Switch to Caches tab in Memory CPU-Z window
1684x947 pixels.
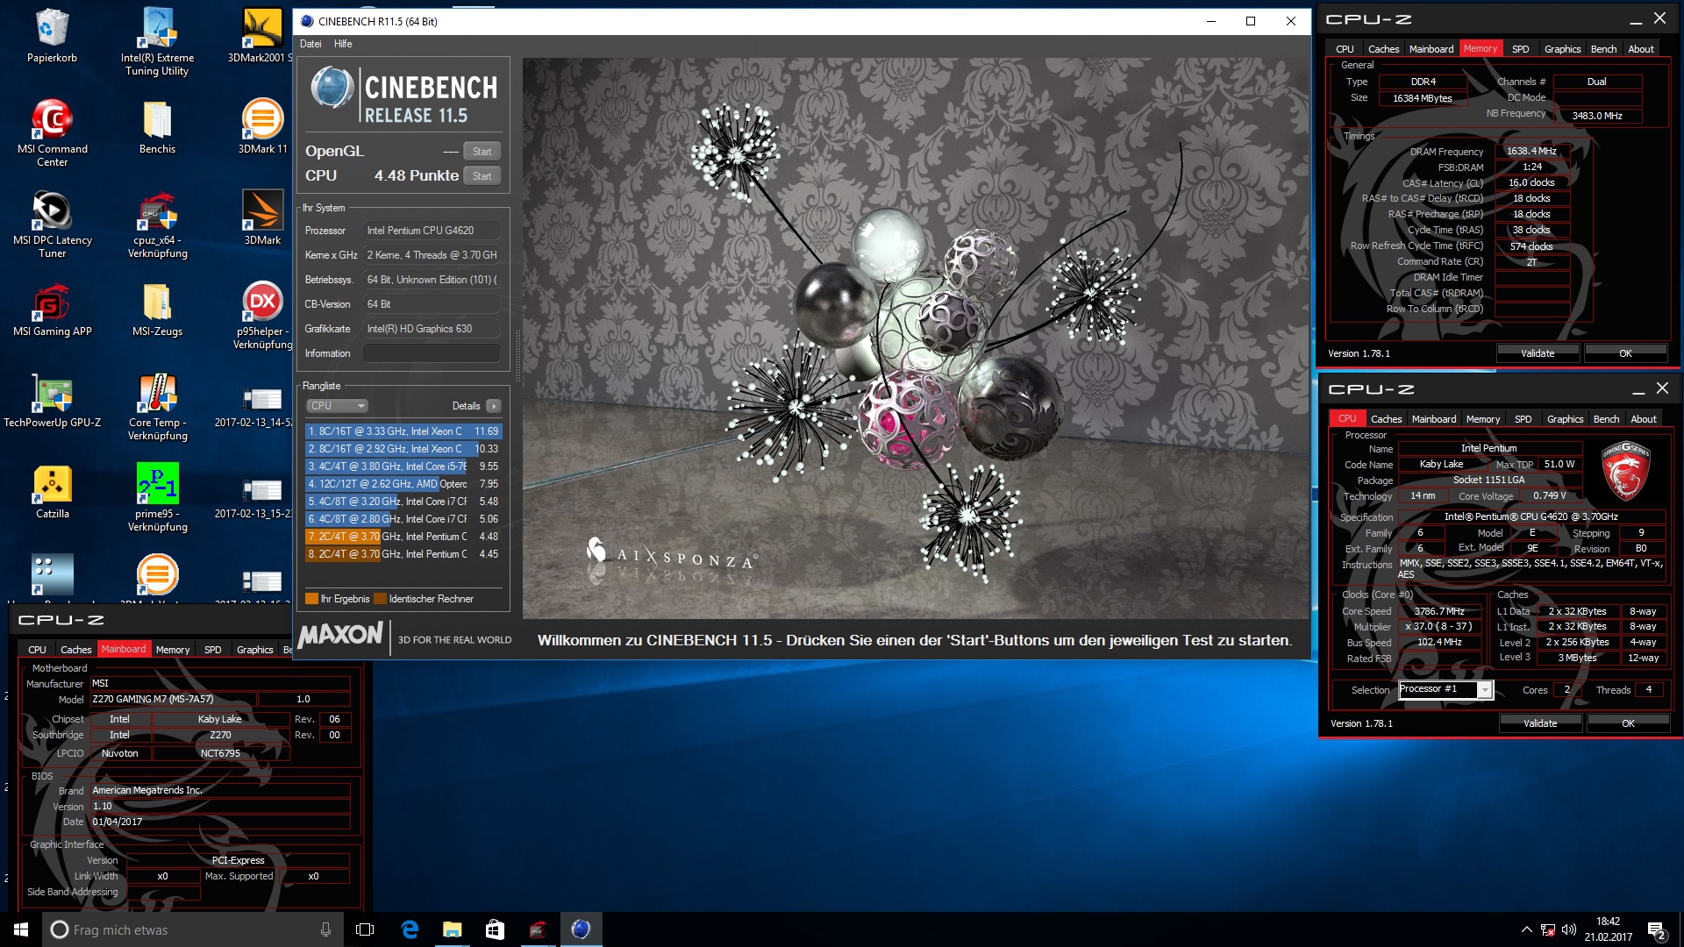click(x=1383, y=49)
